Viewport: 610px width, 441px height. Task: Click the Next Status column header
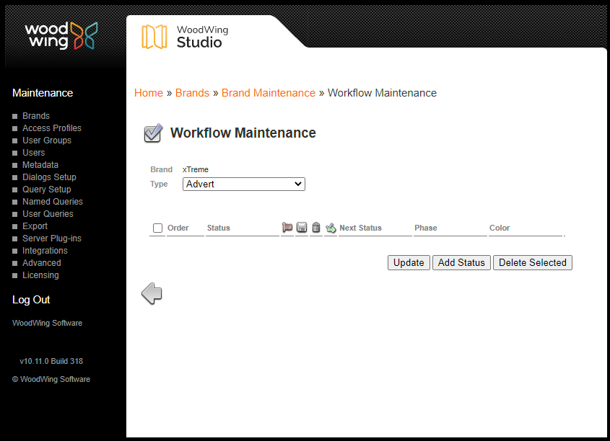click(x=361, y=228)
